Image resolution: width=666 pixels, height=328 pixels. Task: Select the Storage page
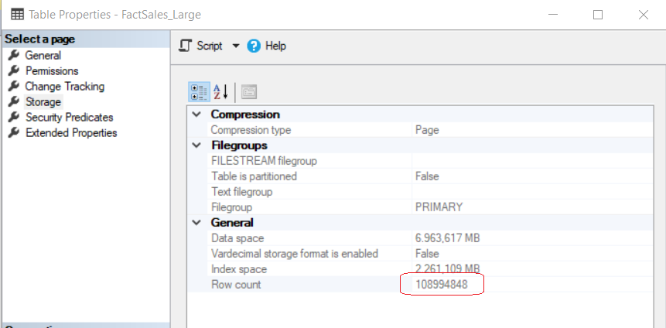point(43,102)
